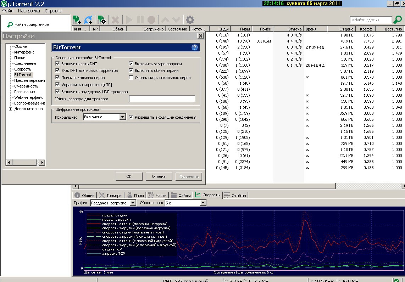Select Папки in settings tree

click(20, 58)
